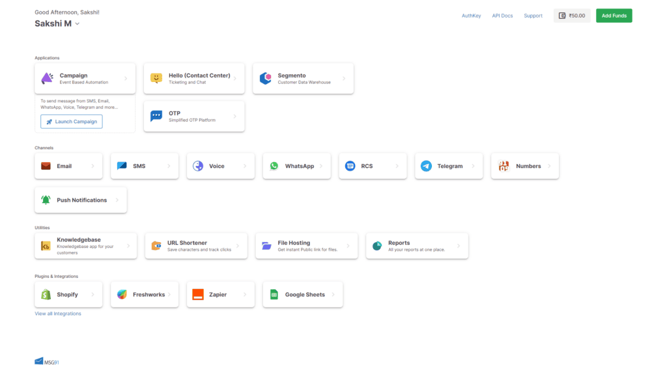Expand the Sakshi M account dropdown

pos(78,24)
